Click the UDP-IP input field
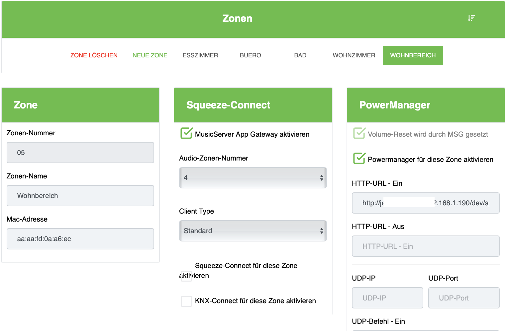This screenshot has height=331, width=509. (x=387, y=298)
